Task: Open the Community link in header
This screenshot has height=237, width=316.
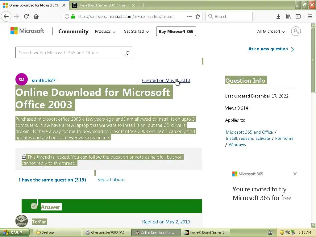Action: tap(73, 31)
